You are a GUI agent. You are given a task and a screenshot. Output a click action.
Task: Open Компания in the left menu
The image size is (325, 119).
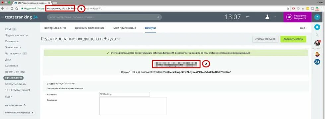coord(11,66)
